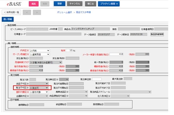Click the 指示売価(税込) 418 field
Screen dimensions: 174x115
pyautogui.click(x=36, y=67)
